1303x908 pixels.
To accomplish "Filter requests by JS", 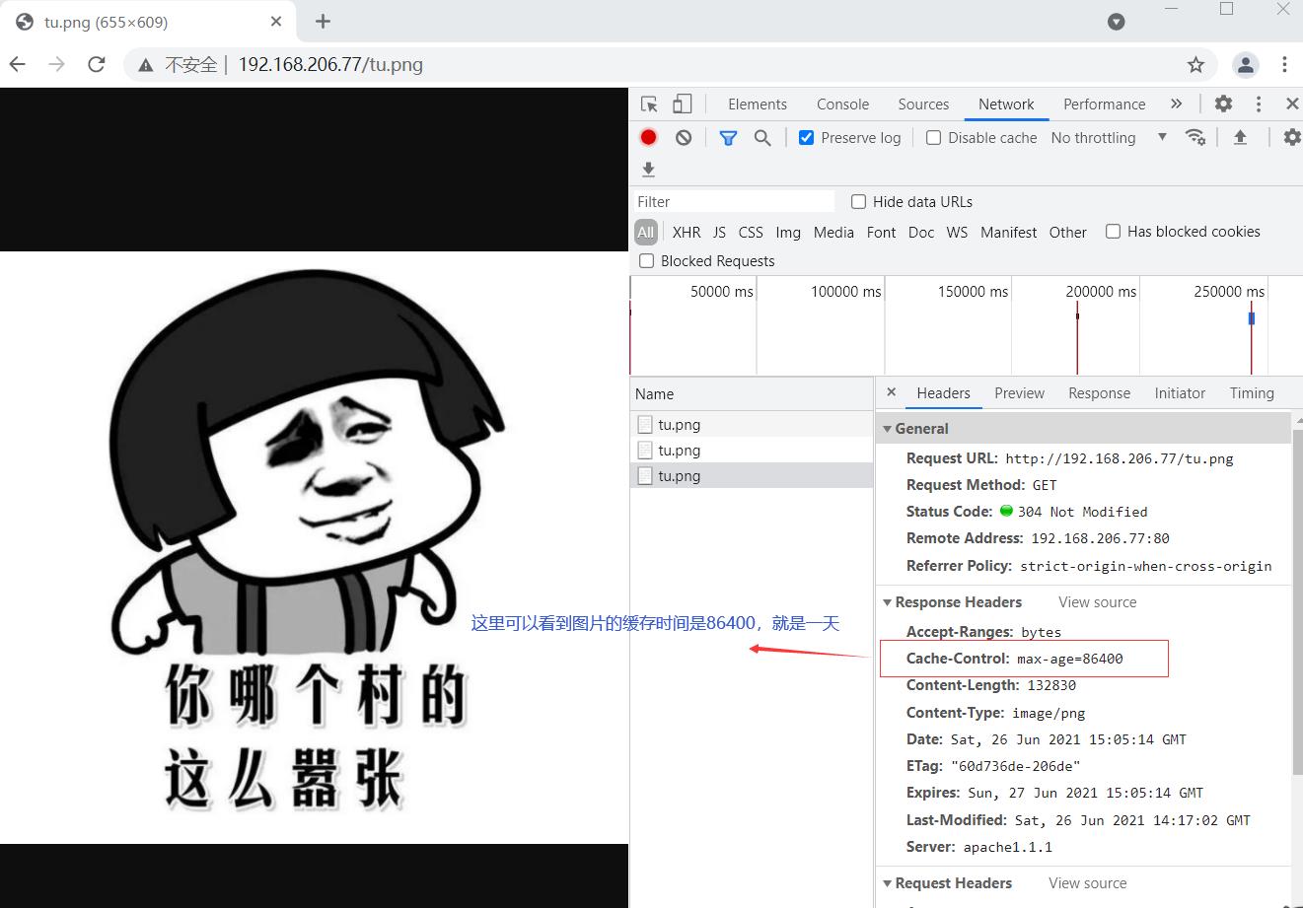I will click(x=719, y=232).
